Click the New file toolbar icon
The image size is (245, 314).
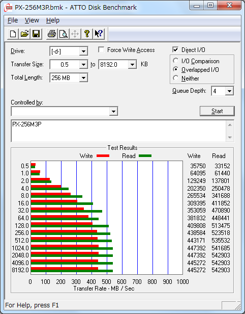[13, 34]
